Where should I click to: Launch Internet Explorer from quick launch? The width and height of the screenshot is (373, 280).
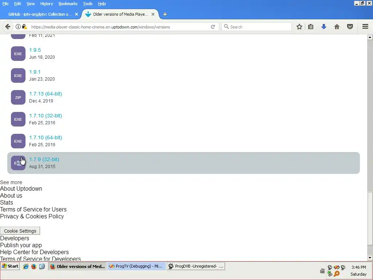26,266
